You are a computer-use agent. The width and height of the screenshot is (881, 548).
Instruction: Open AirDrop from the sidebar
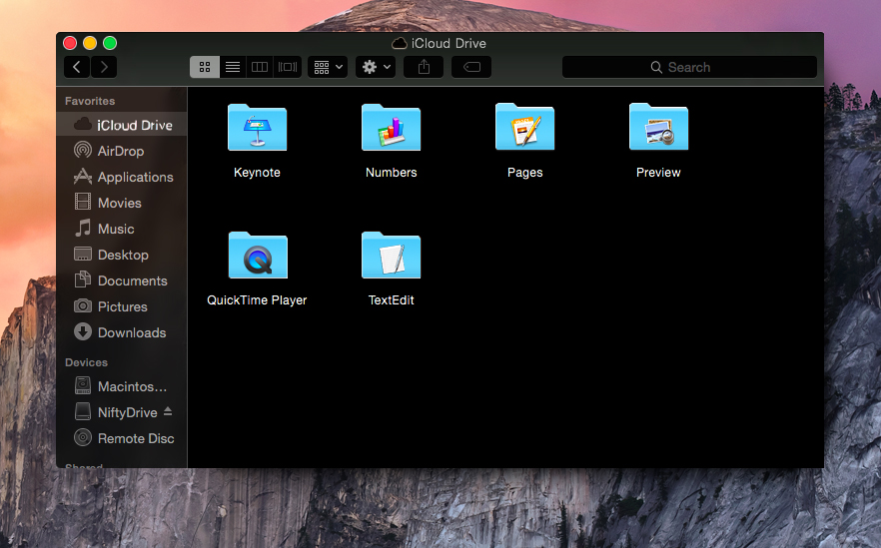pyautogui.click(x=122, y=151)
